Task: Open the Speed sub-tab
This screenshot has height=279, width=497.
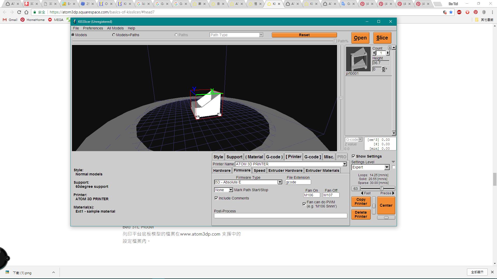Action: pyautogui.click(x=259, y=171)
